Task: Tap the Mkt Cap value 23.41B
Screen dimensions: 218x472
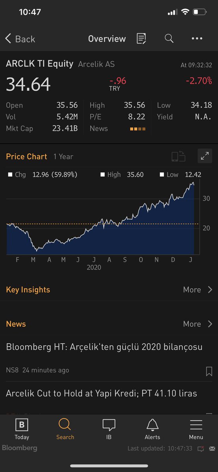Action: click(65, 129)
